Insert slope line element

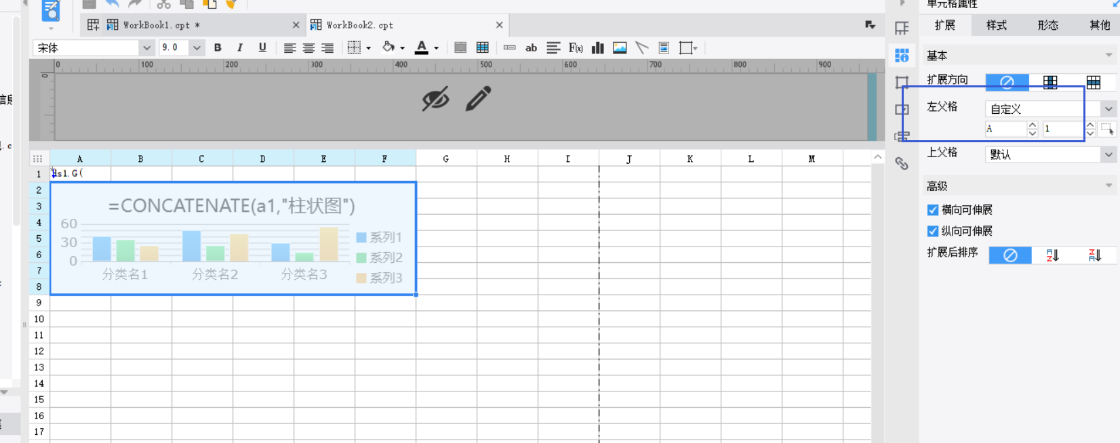tap(641, 47)
